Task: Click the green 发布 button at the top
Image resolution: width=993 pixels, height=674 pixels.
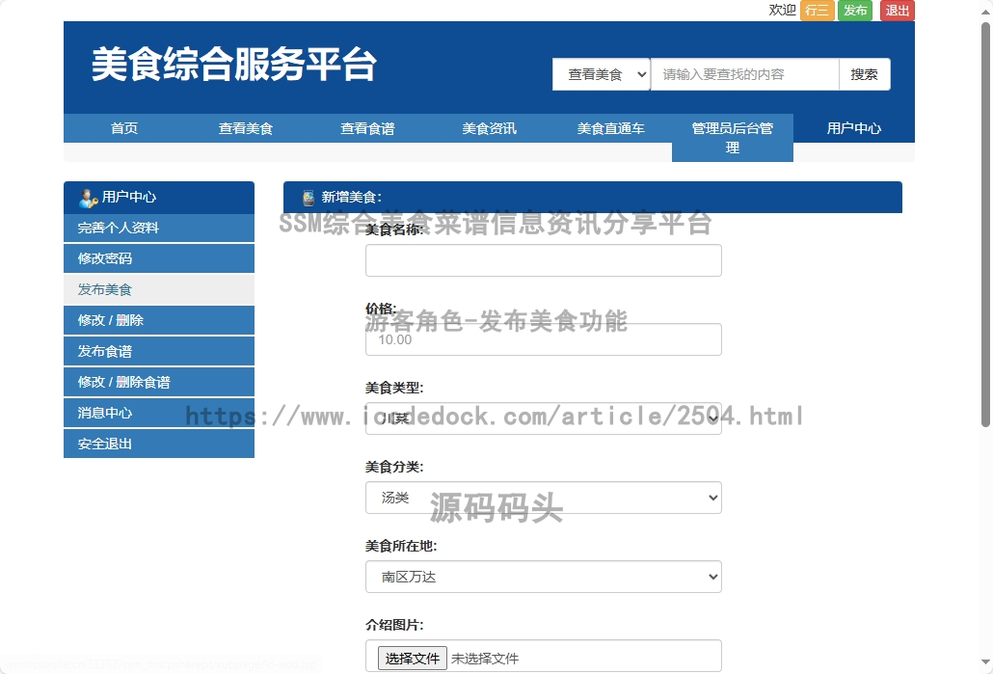Action: [855, 11]
